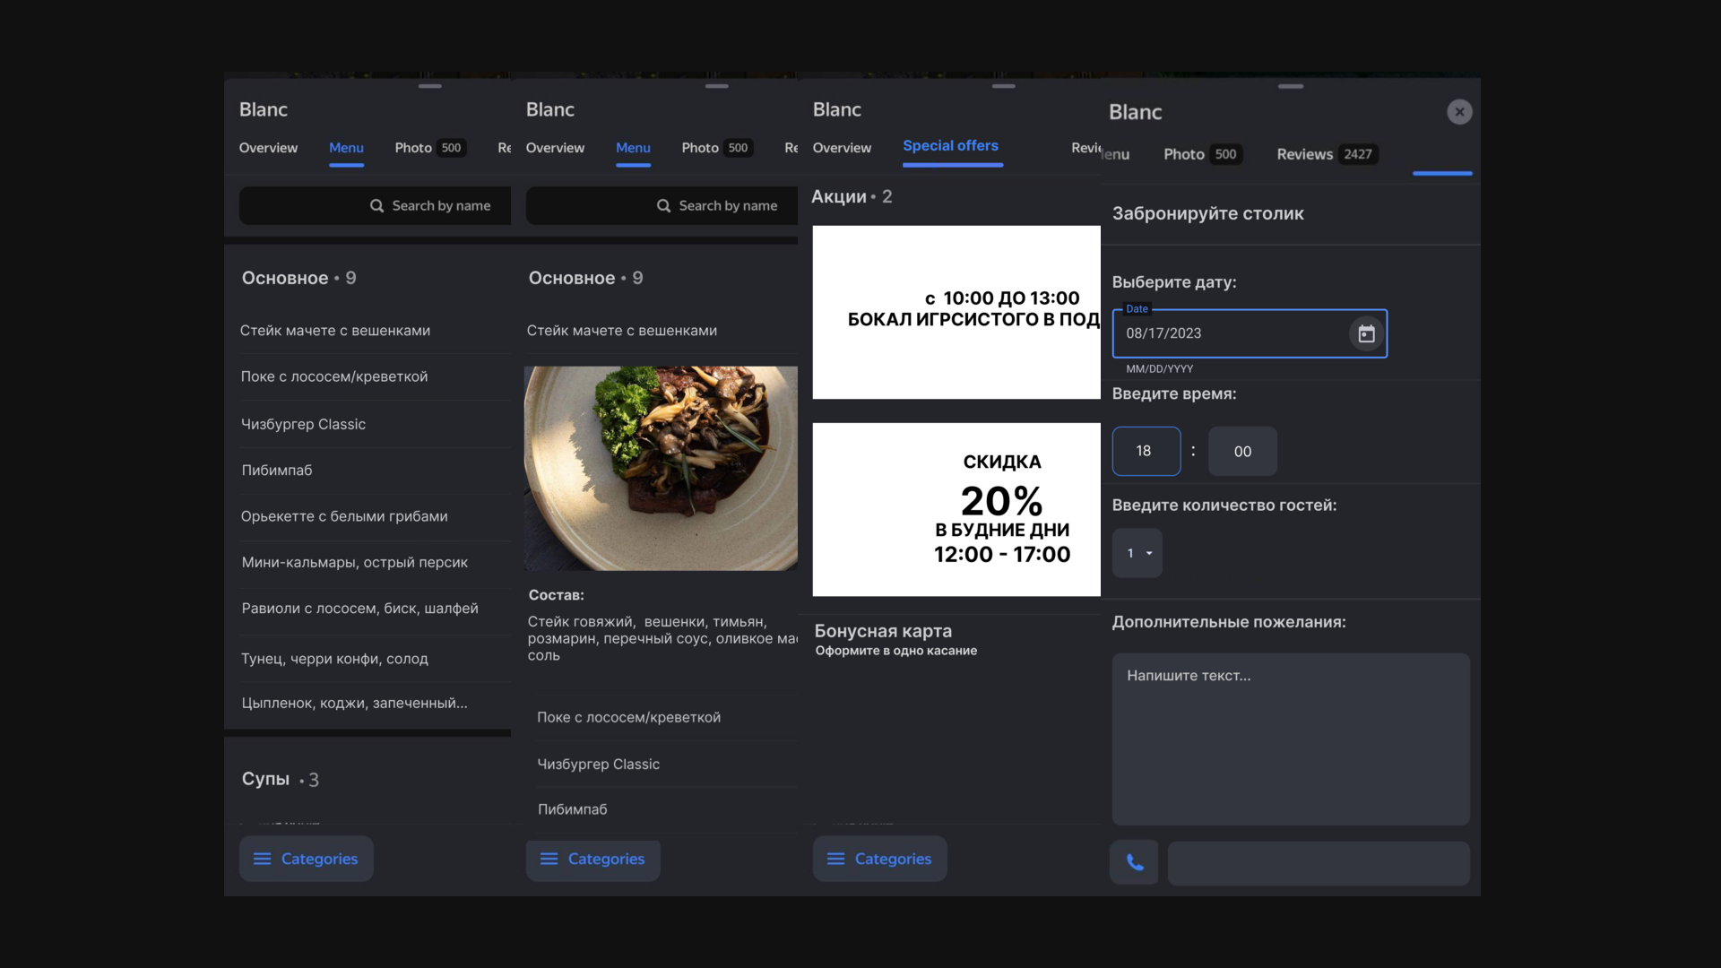The width and height of the screenshot is (1721, 968).
Task: Click Categories list icon in third panel
Action: point(835,859)
